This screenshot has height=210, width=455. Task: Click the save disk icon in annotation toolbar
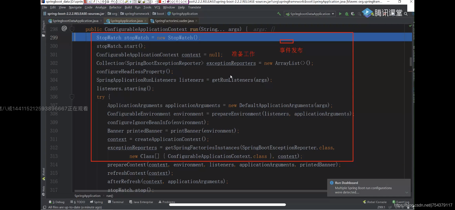pyautogui.click(x=139, y=2)
